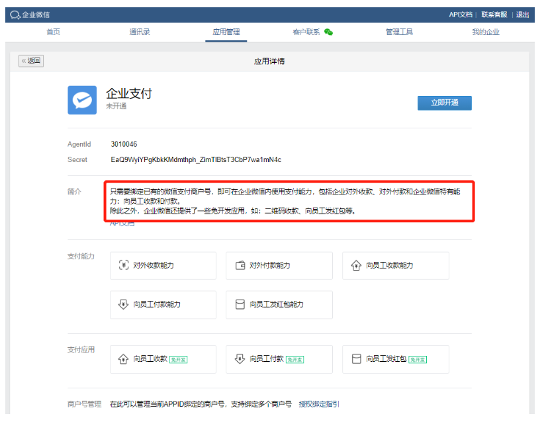Open the 向员工付款 application card

[279, 359]
